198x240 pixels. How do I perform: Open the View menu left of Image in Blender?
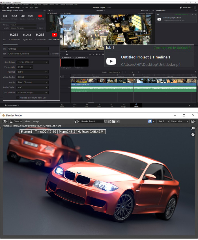(27, 121)
